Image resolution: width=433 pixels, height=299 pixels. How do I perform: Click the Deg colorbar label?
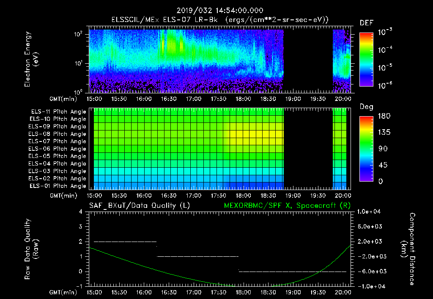367,107
